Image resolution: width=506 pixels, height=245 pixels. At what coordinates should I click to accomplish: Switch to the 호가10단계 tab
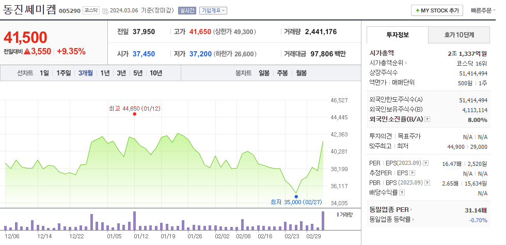click(459, 35)
